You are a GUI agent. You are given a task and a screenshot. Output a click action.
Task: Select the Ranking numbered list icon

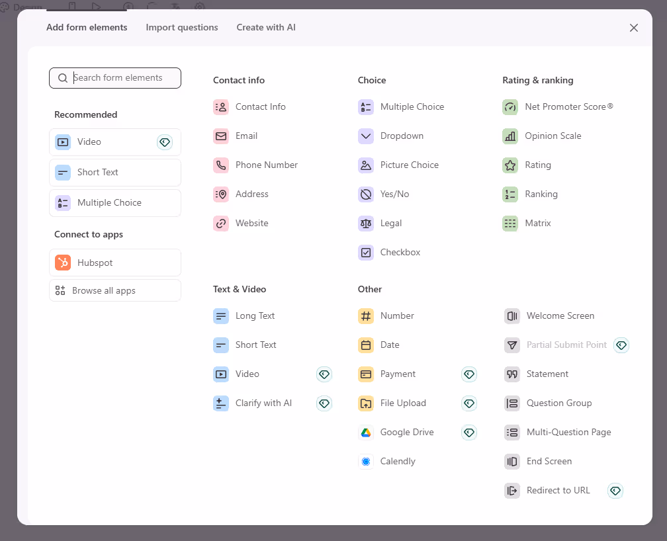pos(510,194)
